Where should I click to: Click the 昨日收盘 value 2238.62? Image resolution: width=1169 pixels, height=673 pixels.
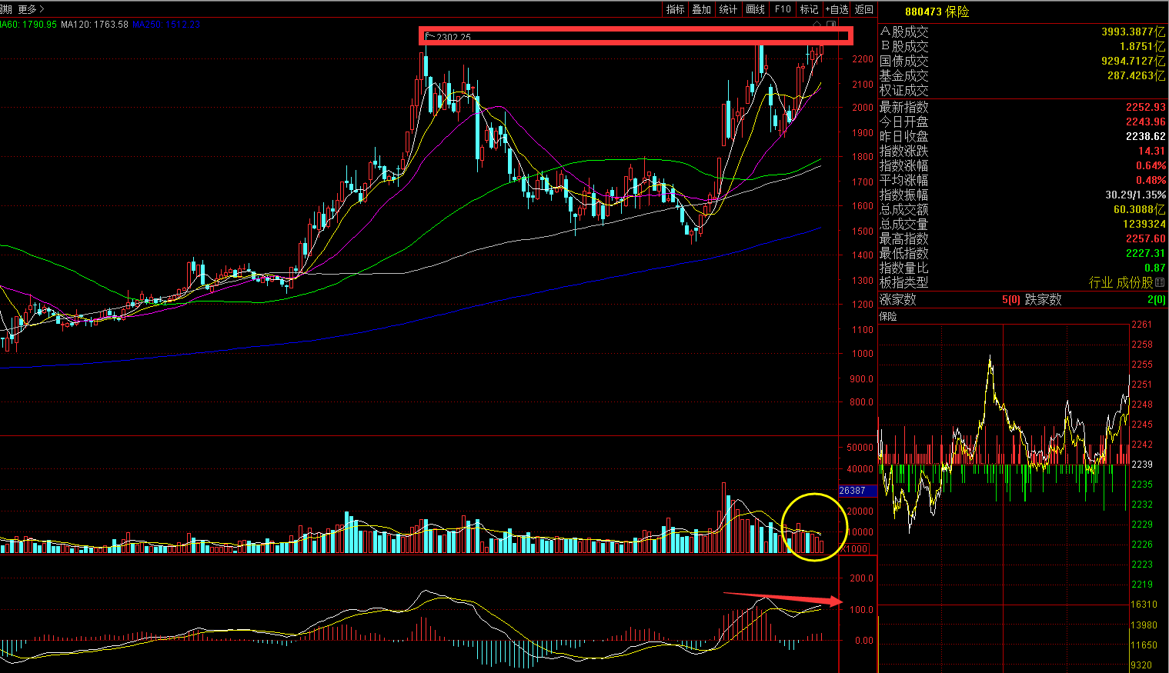click(1146, 136)
